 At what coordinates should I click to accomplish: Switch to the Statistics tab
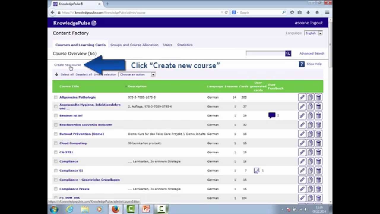coord(185,45)
